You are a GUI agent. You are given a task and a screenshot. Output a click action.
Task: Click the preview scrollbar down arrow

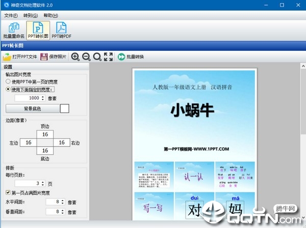[x=303, y=217]
